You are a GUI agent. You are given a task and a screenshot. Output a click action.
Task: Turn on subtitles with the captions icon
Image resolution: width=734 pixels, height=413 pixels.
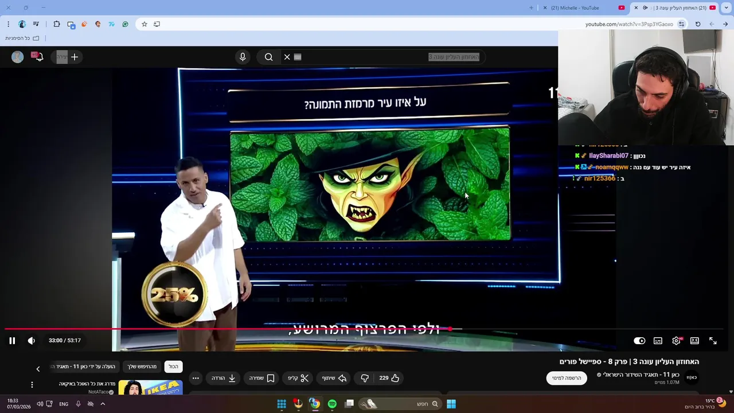[658, 341]
